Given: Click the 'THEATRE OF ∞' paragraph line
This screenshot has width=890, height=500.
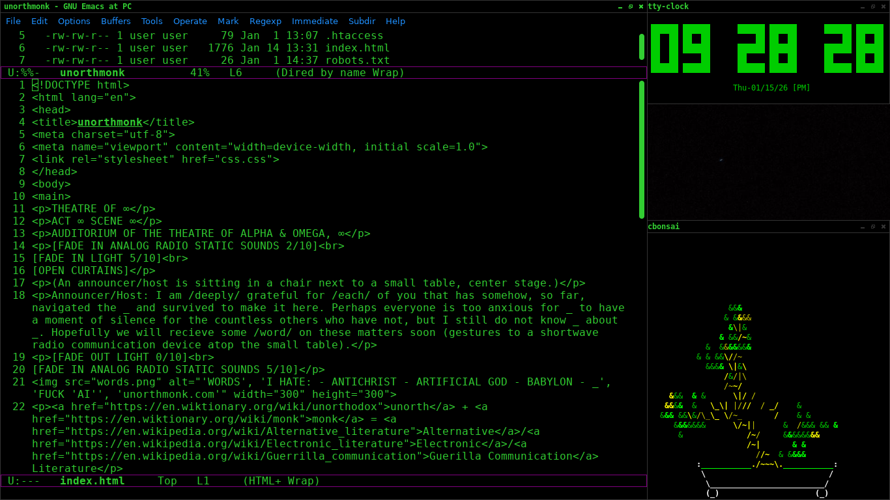Looking at the screenshot, I should coord(94,209).
